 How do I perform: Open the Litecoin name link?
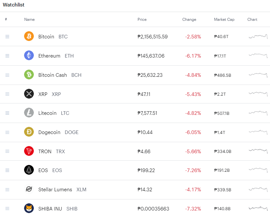47,113
